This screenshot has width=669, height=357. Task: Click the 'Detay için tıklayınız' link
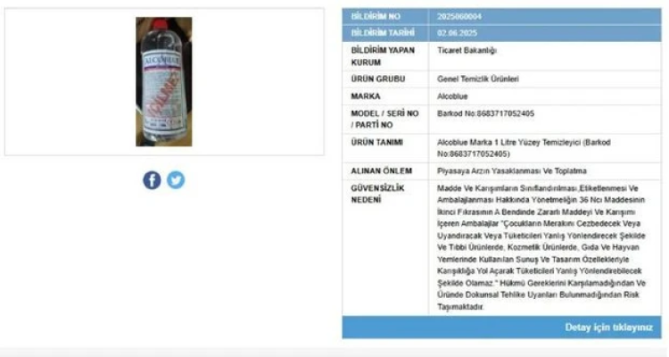[x=609, y=328]
